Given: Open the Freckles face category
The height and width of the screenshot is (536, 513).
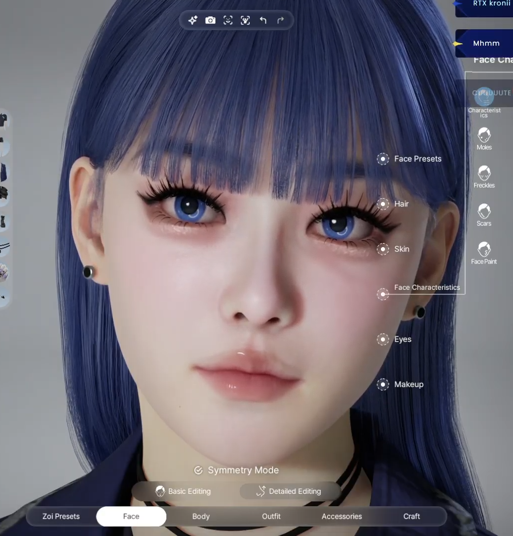Looking at the screenshot, I should coord(484,177).
